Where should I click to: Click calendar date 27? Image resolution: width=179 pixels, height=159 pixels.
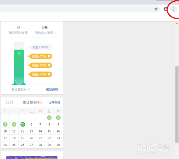tap(32, 145)
